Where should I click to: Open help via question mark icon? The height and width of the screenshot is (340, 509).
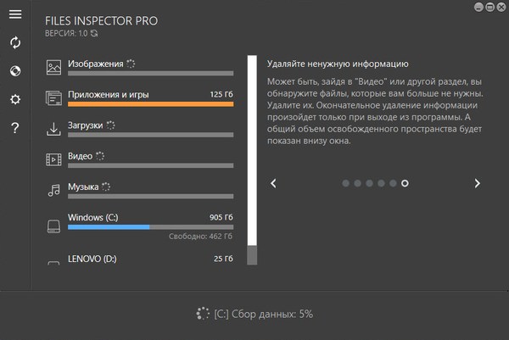click(x=14, y=128)
